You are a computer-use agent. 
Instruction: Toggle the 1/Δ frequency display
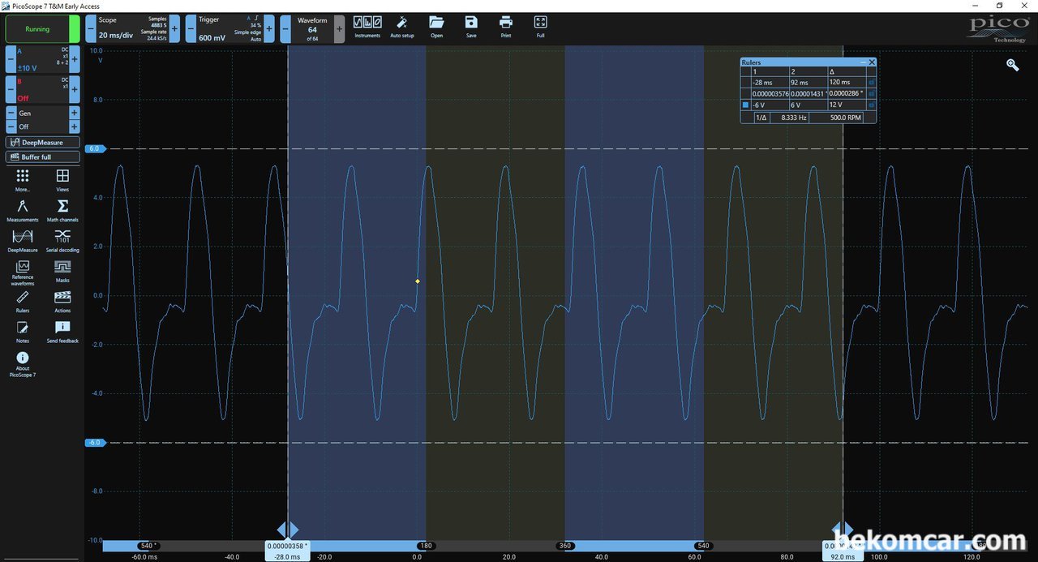pos(761,118)
